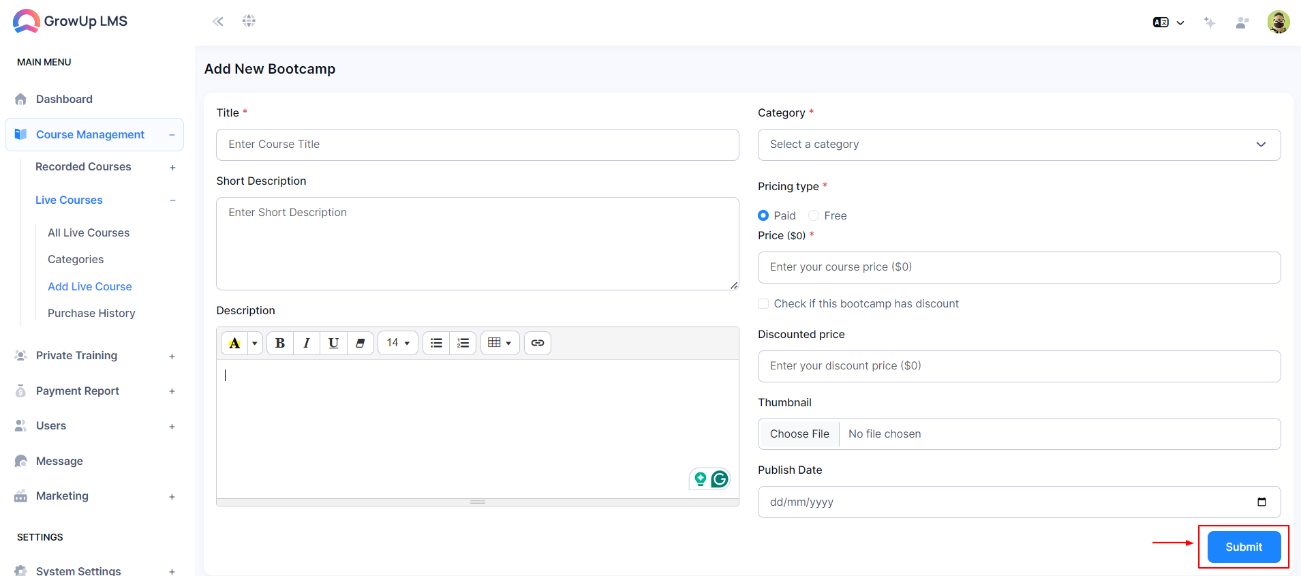Open the Select a category dropdown
Viewport: 1301px width, 576px height.
1019,145
